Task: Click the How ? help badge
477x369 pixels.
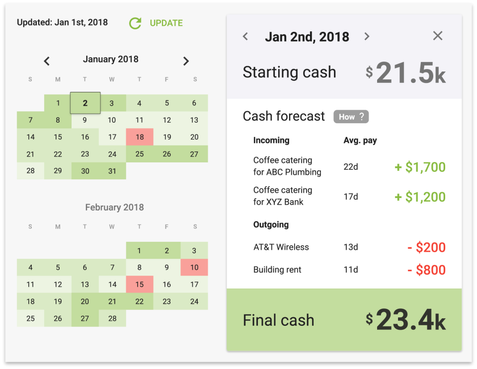Action: pos(351,117)
